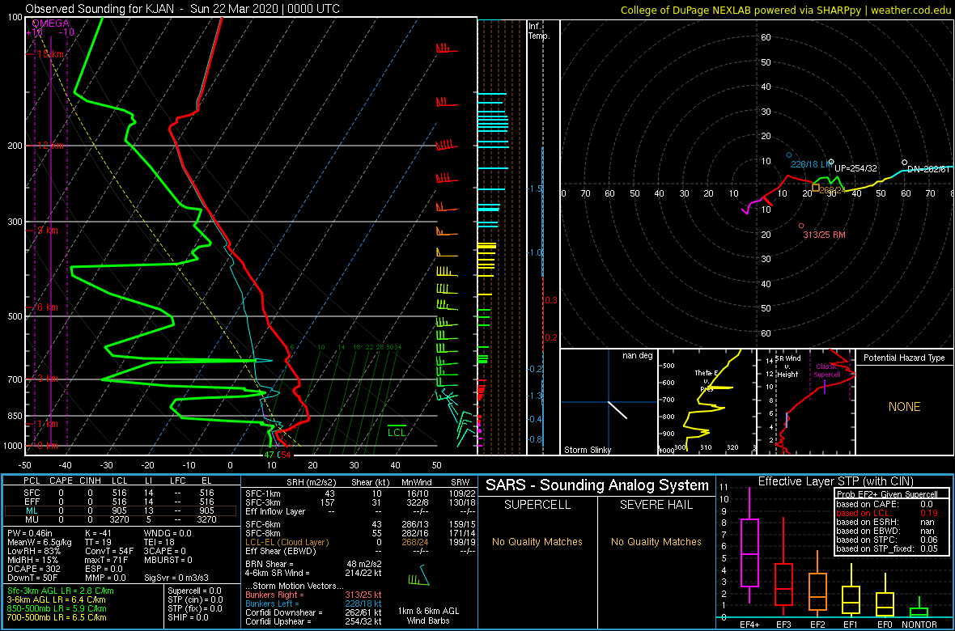Viewport: 955px width, 631px height.
Task: Click the SUPERCELL column header
Action: coord(537,506)
